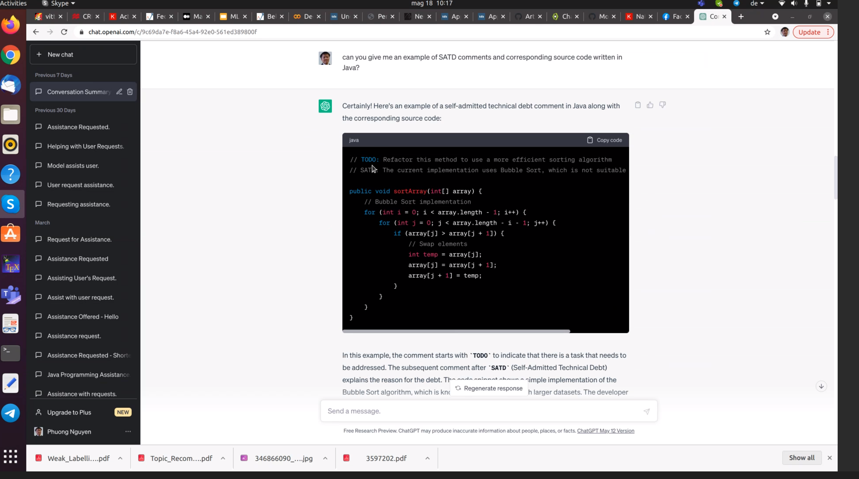Start a New chat
859x479 pixels.
click(x=83, y=55)
